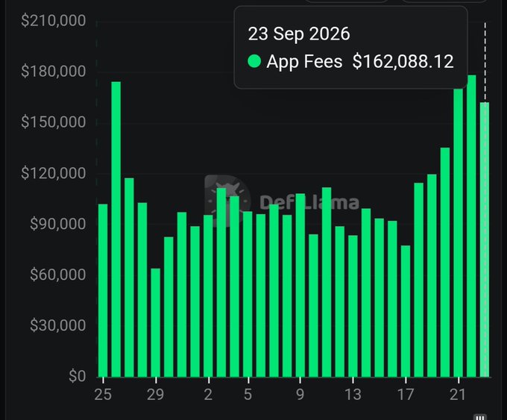The height and width of the screenshot is (420, 507).
Task: Click the $90,000 y-axis label
Action: (x=58, y=224)
